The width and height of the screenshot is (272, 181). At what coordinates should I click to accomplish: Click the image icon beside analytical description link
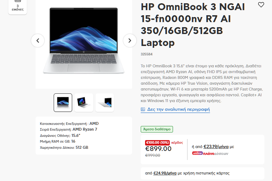[143, 109]
